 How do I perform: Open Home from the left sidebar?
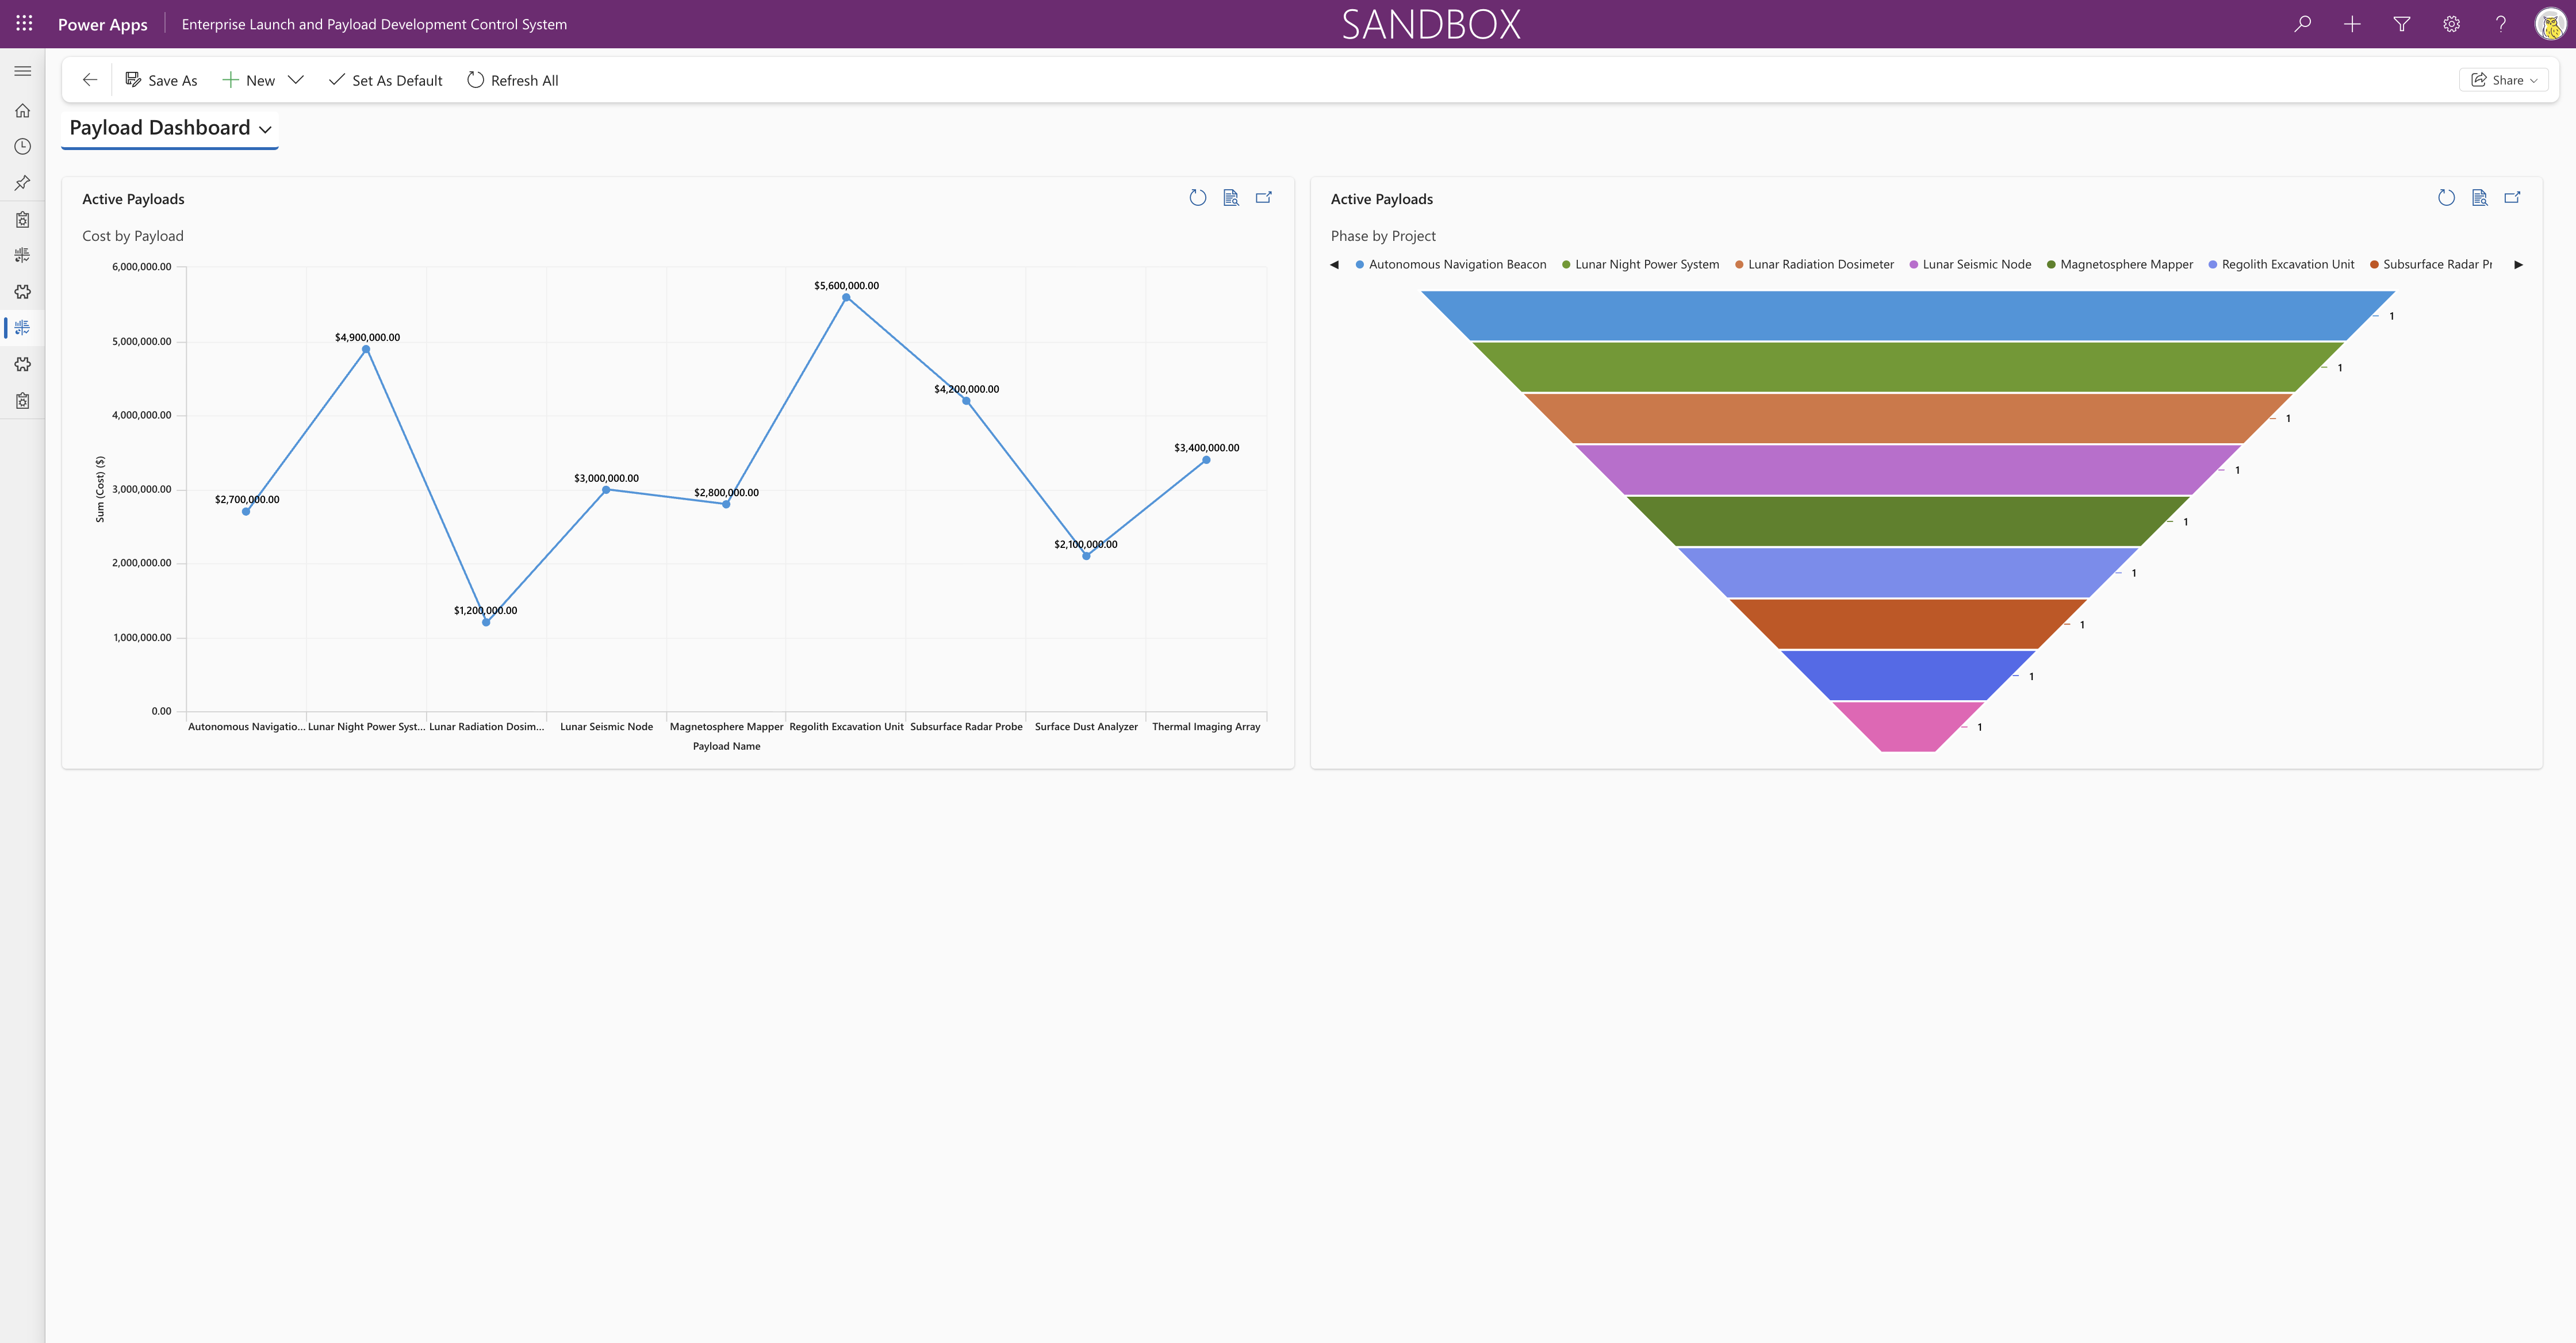tap(22, 110)
